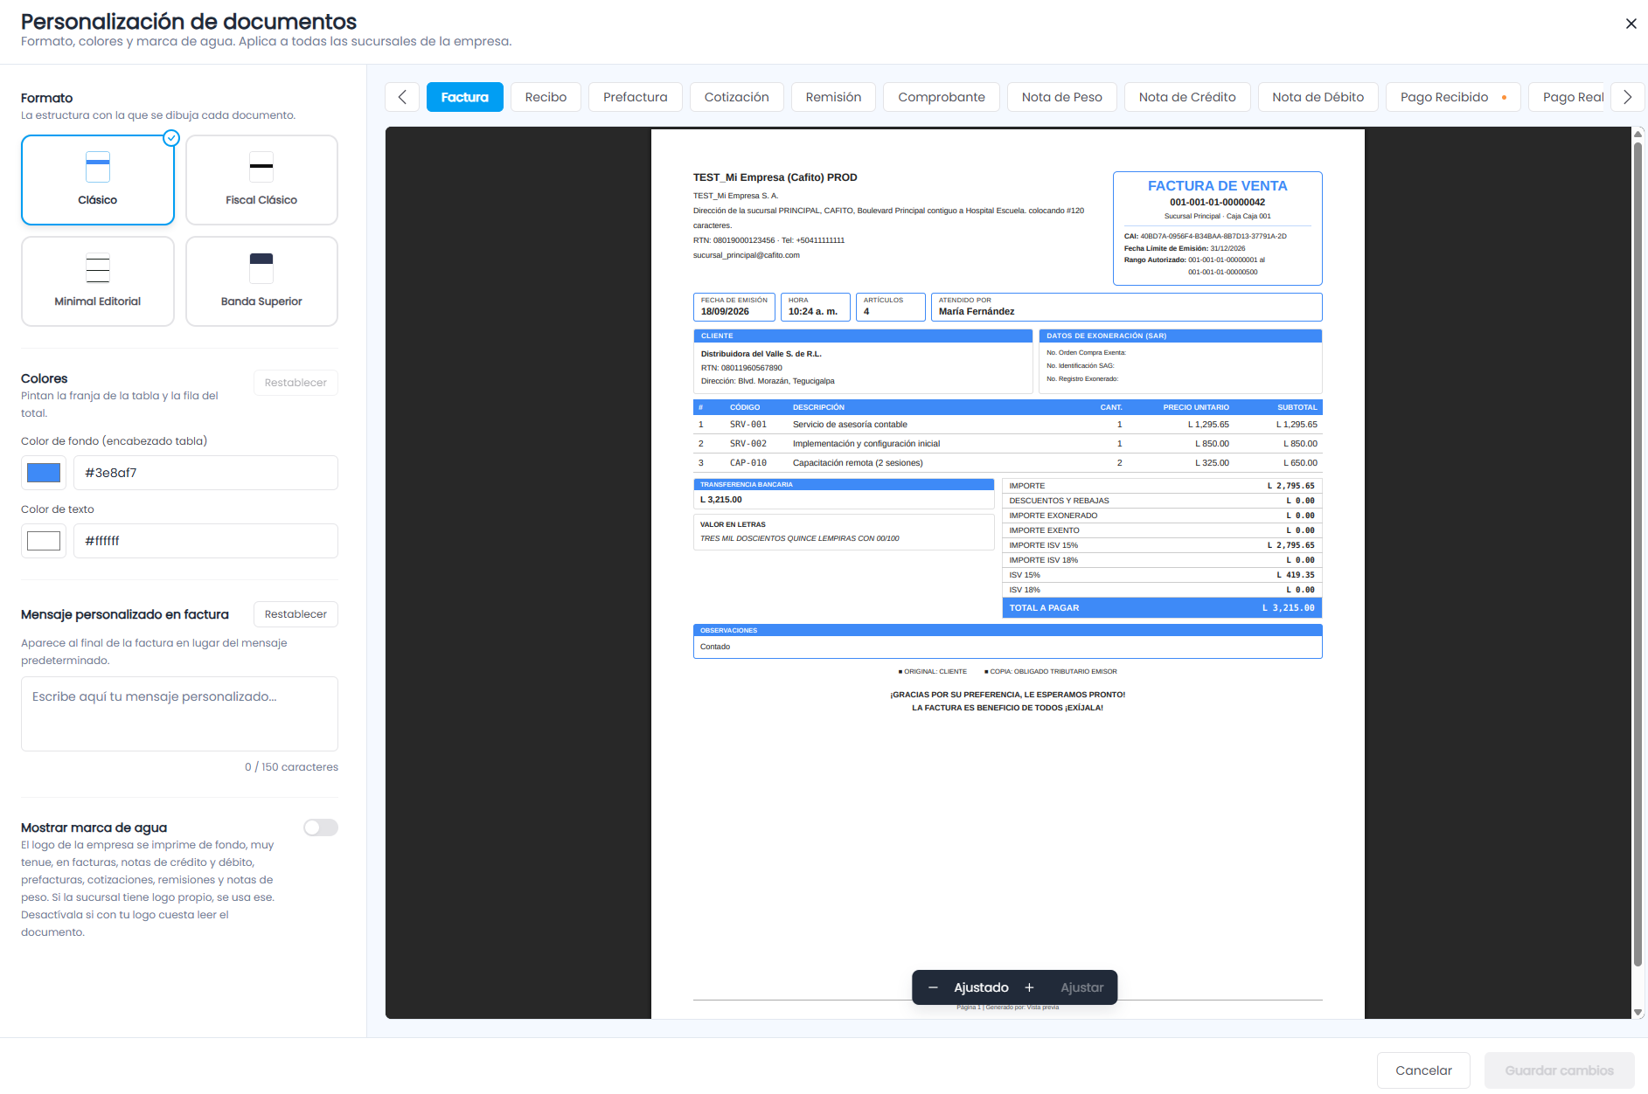Image resolution: width=1648 pixels, height=1094 pixels.
Task: Close the Personalización de documentos dialog
Action: pos(1631,24)
